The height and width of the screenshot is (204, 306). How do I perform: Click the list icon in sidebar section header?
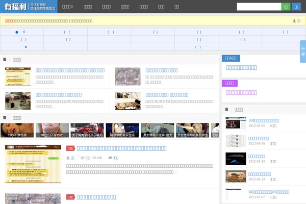pyautogui.click(x=226, y=109)
